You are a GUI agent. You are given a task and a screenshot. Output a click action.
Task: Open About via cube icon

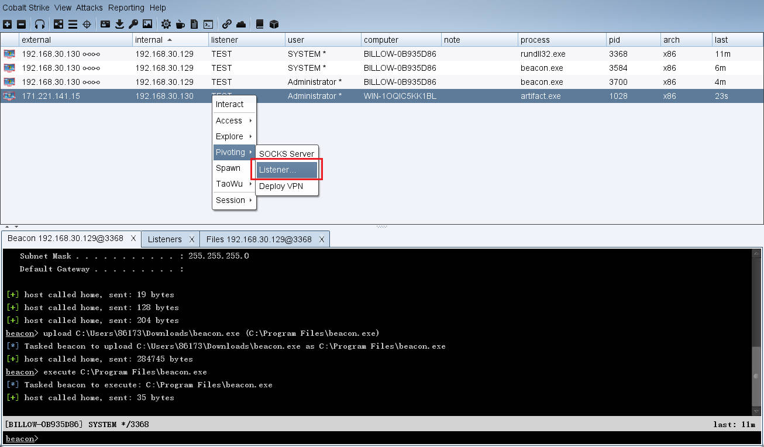pyautogui.click(x=274, y=24)
